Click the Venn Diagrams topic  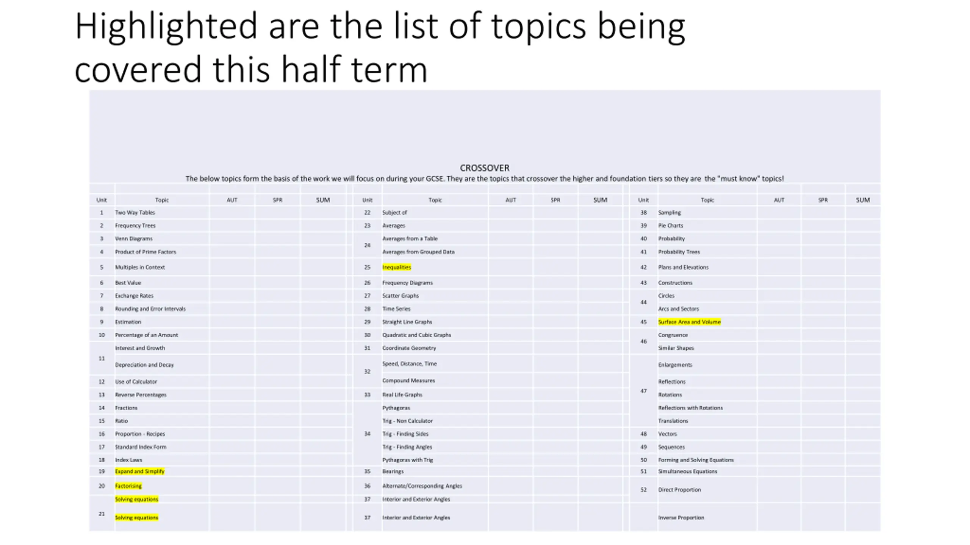[x=133, y=238]
